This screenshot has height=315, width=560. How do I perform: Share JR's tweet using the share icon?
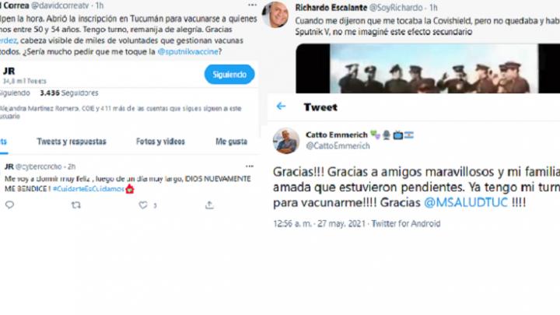[x=209, y=205]
